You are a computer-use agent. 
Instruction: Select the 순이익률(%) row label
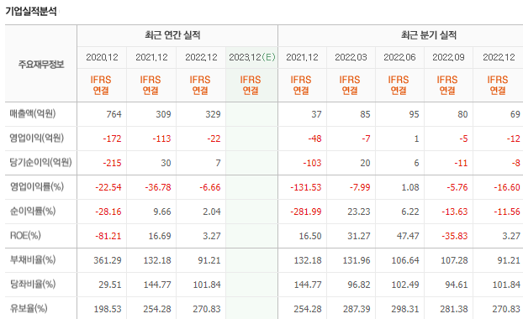click(33, 211)
